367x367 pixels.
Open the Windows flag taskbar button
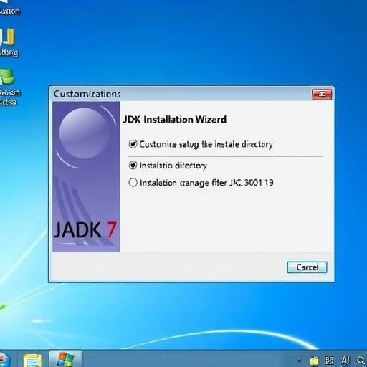coord(66,359)
